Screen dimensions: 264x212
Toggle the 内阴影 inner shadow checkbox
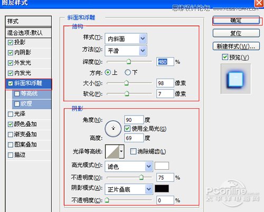(11, 53)
